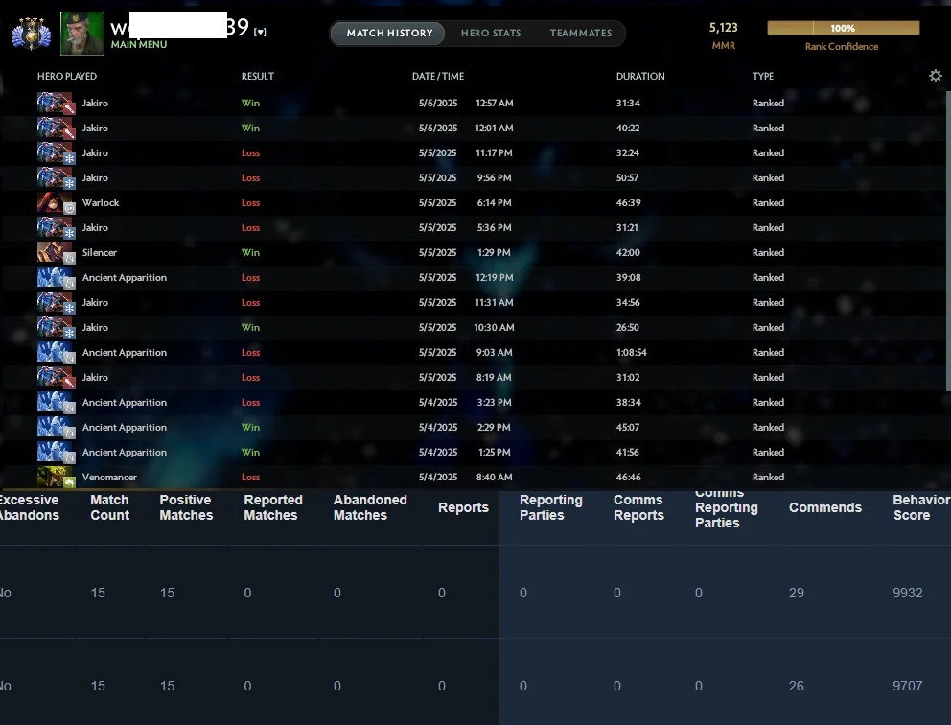Click Ancient Apparition icon in 2:29 PM match
Image resolution: width=951 pixels, height=725 pixels.
56,427
